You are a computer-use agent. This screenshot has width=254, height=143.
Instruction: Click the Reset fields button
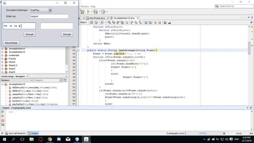[x=11, y=43]
